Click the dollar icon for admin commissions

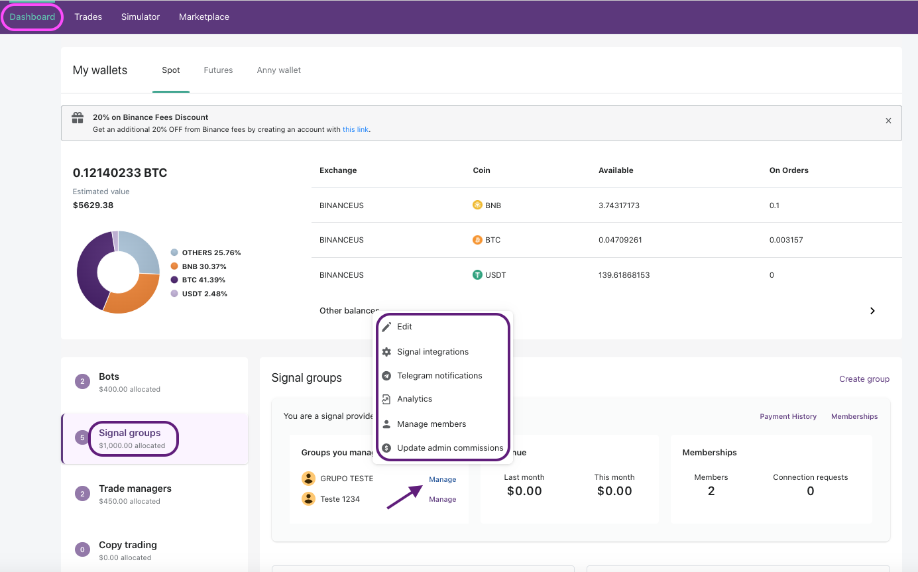(x=386, y=448)
